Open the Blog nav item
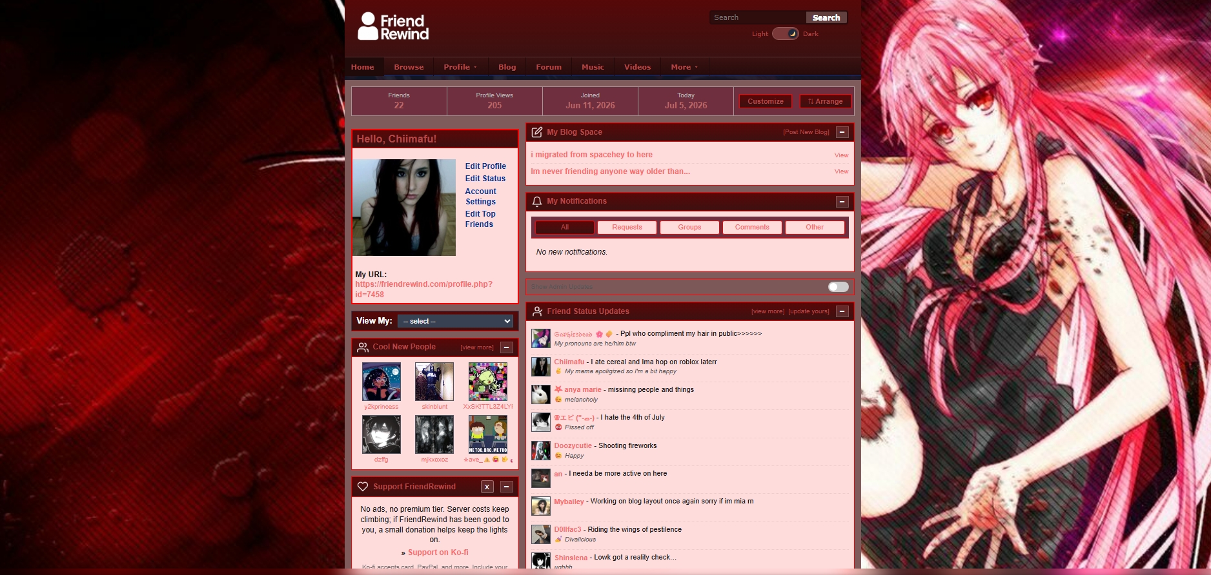Viewport: 1211px width, 575px height. pyautogui.click(x=507, y=67)
